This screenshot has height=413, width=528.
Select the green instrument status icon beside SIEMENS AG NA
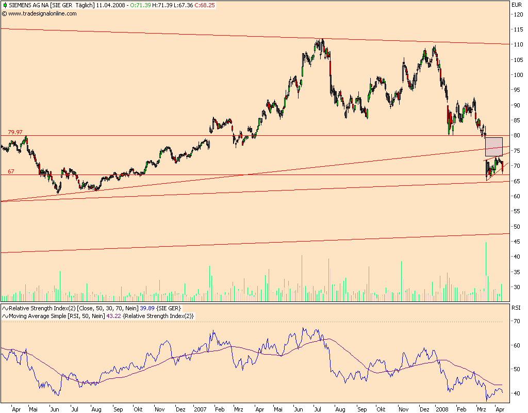tap(5, 6)
